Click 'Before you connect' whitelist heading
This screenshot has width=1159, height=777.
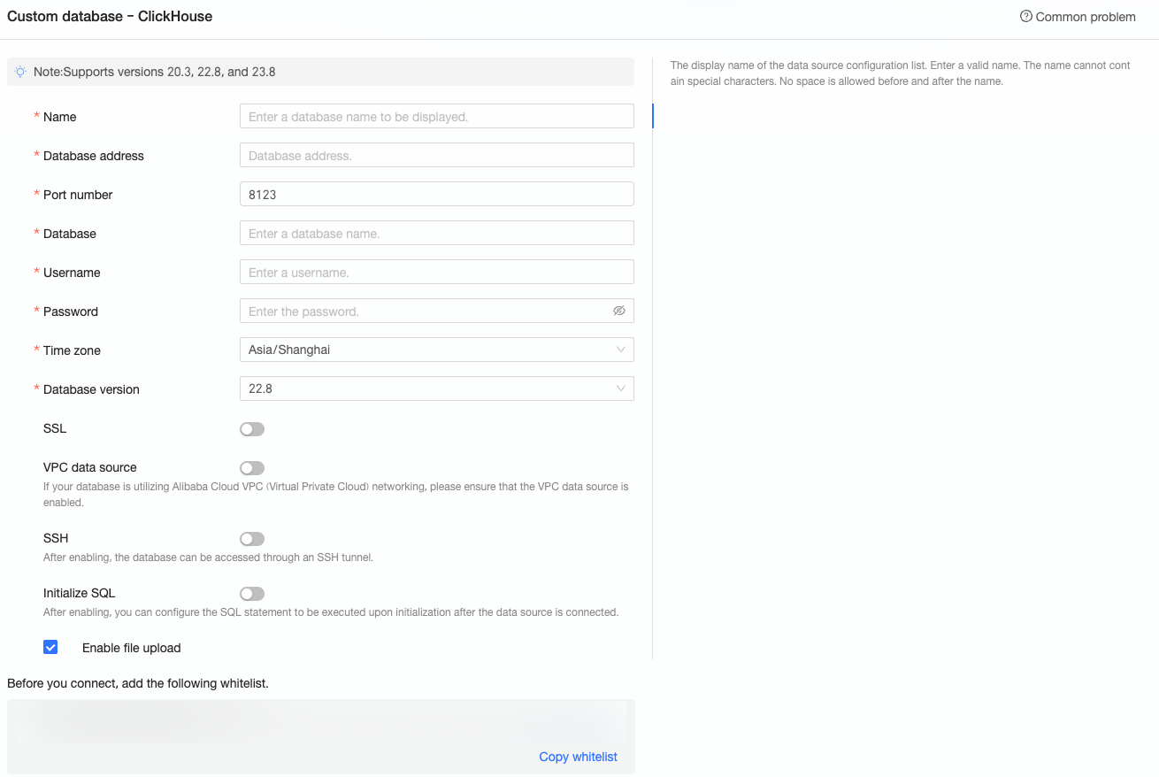click(x=137, y=683)
